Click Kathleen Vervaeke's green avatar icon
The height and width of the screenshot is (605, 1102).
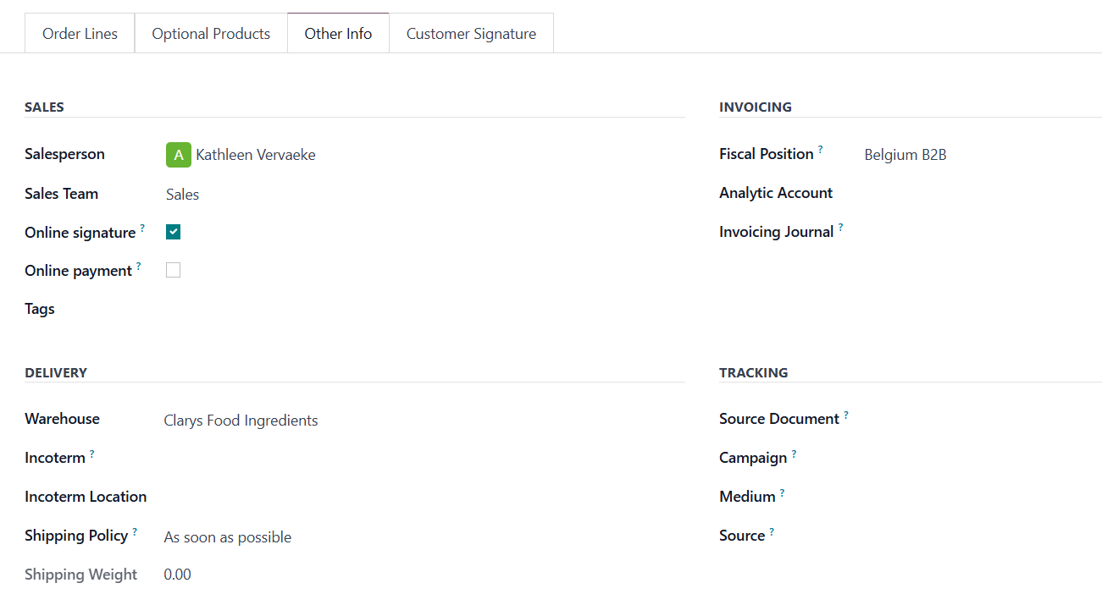(x=178, y=155)
